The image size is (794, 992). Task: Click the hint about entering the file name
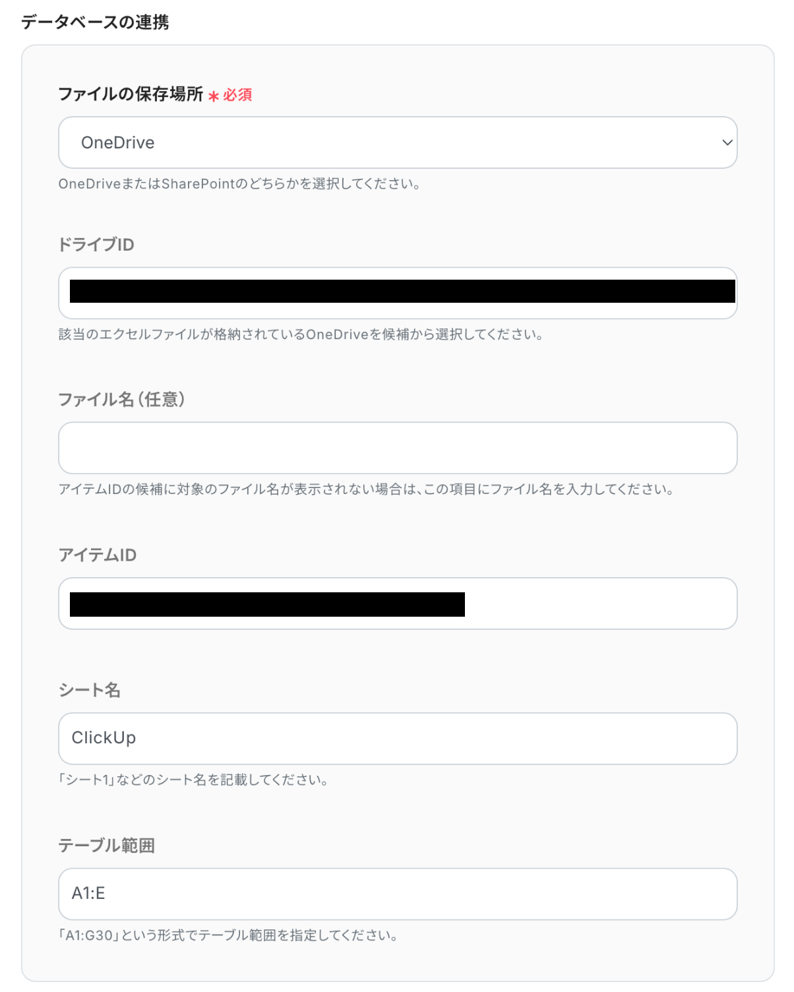tap(366, 489)
